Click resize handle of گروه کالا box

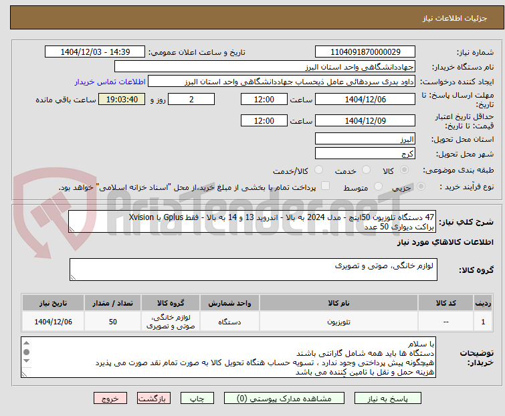73,278
